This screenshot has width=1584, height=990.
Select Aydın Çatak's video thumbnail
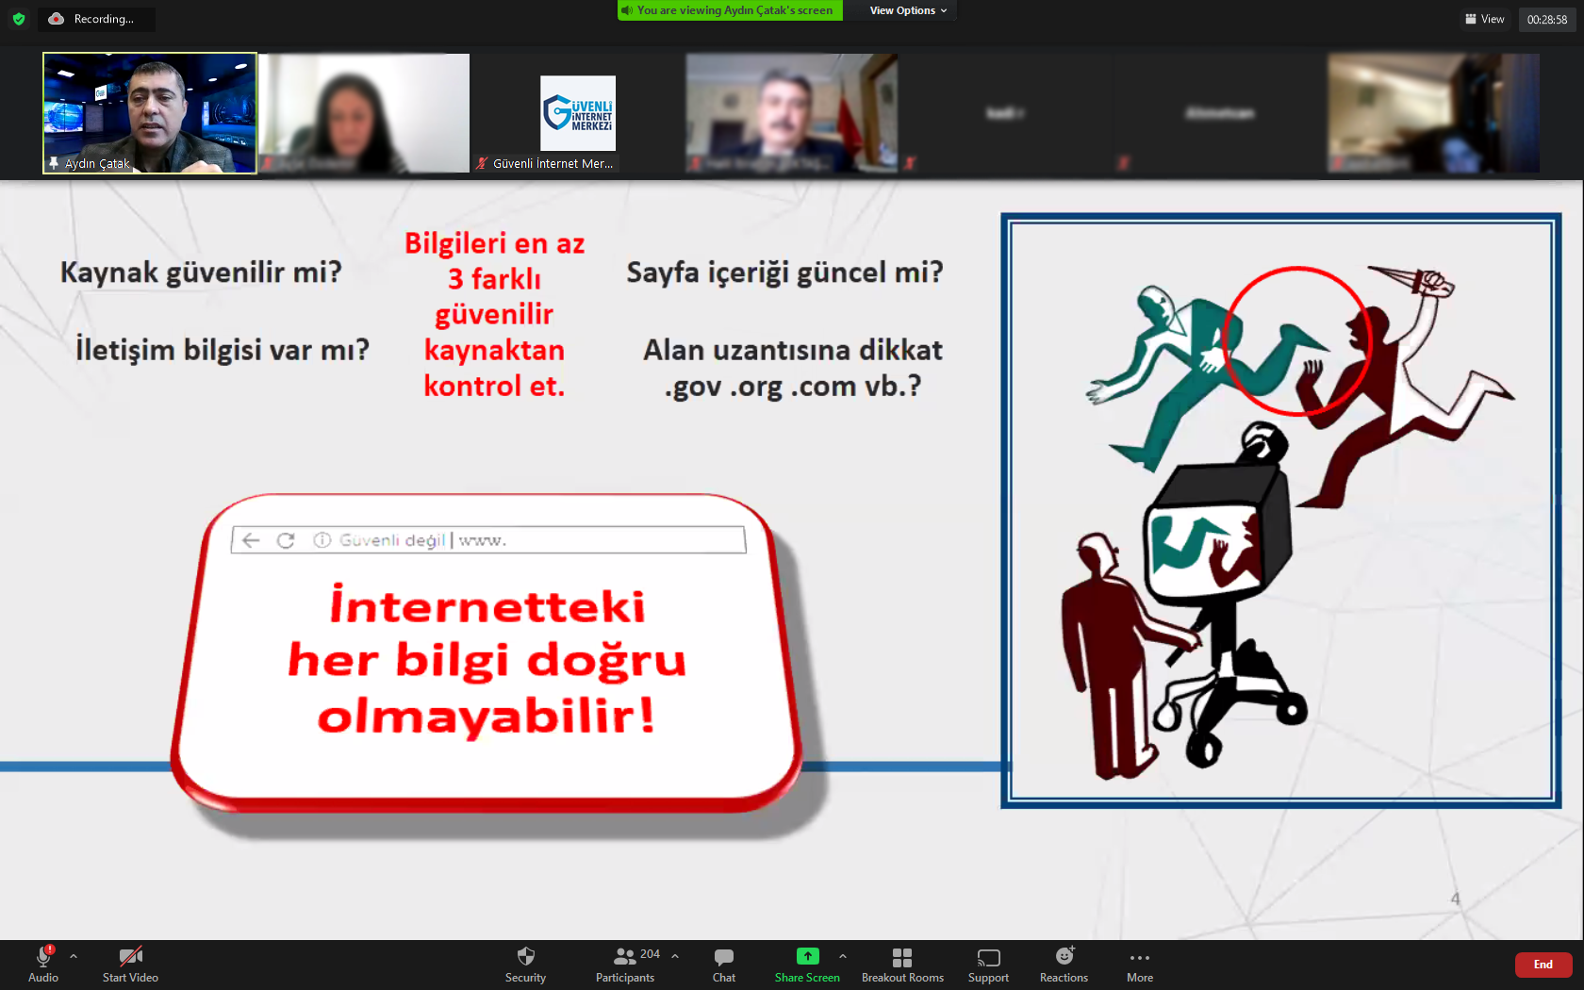(150, 112)
